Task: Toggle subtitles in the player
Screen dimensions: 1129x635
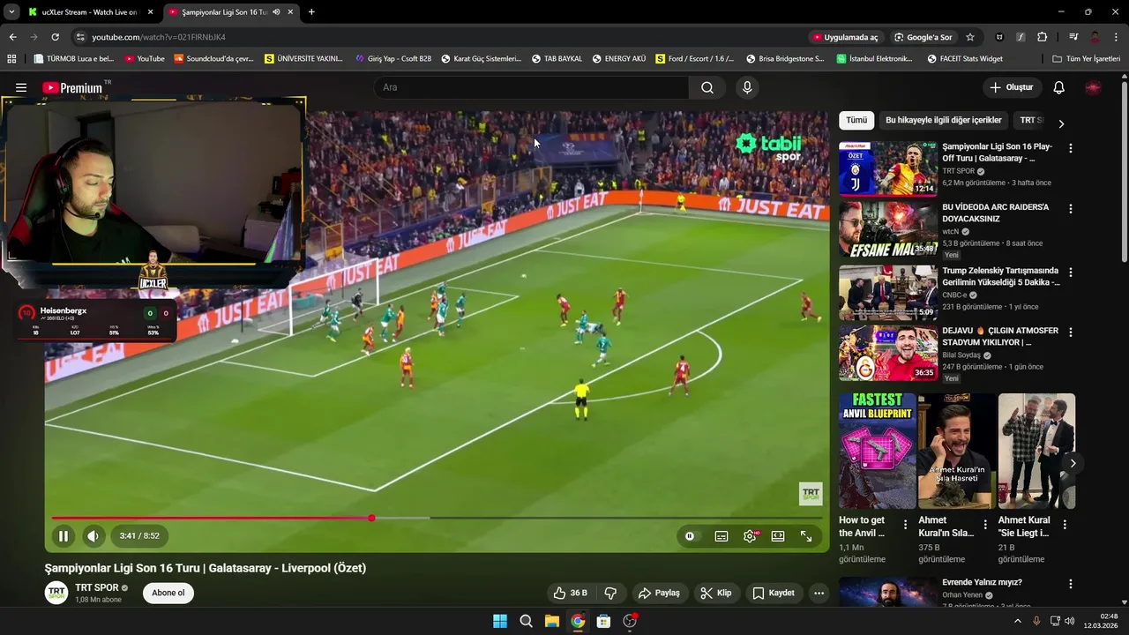Action: tap(722, 535)
